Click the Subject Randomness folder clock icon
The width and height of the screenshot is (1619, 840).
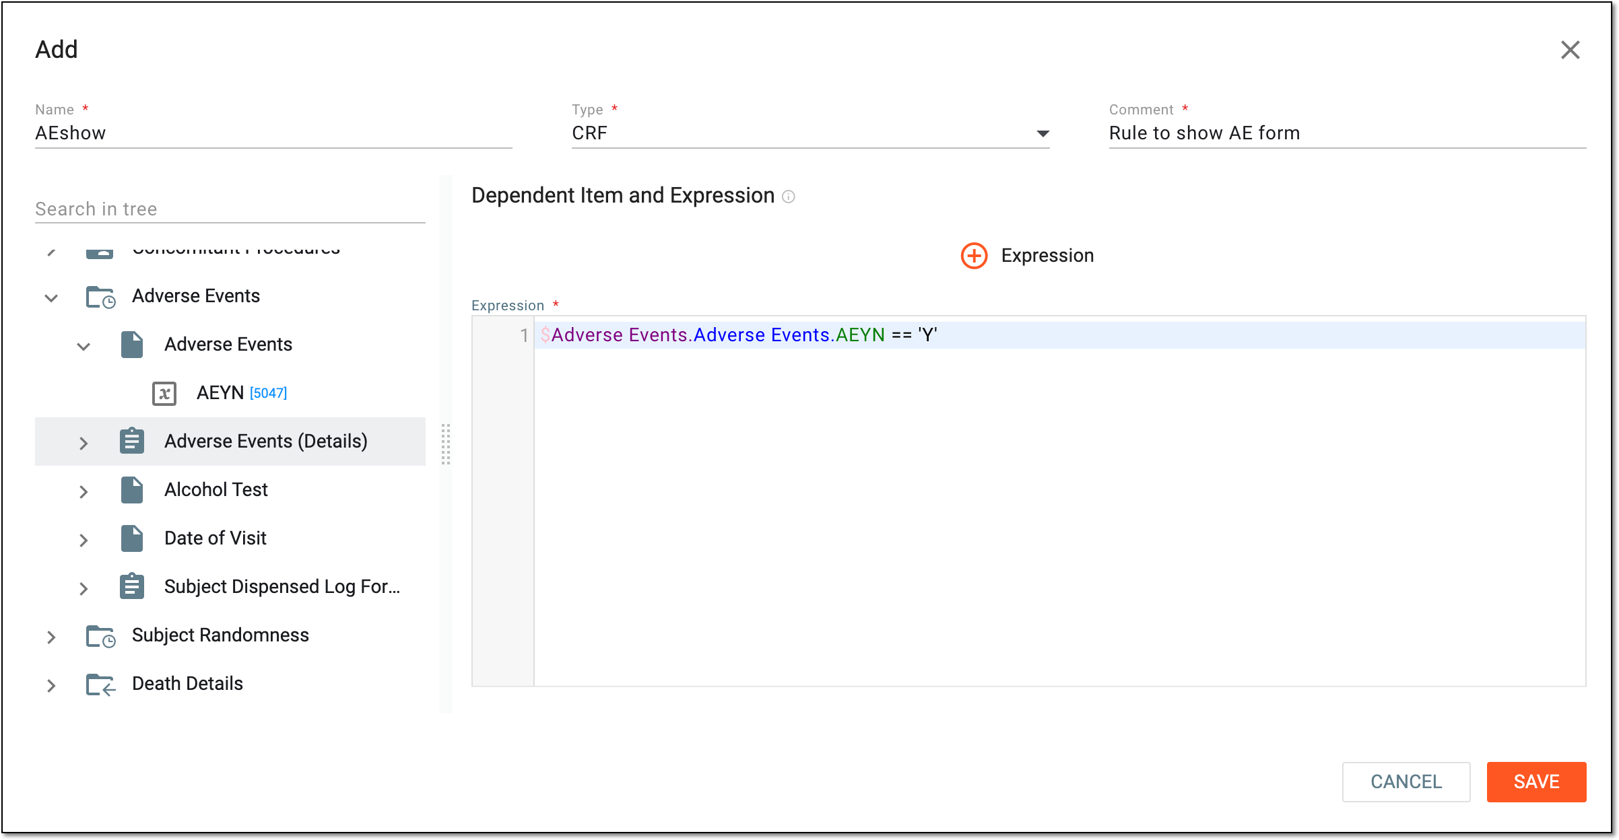point(100,636)
